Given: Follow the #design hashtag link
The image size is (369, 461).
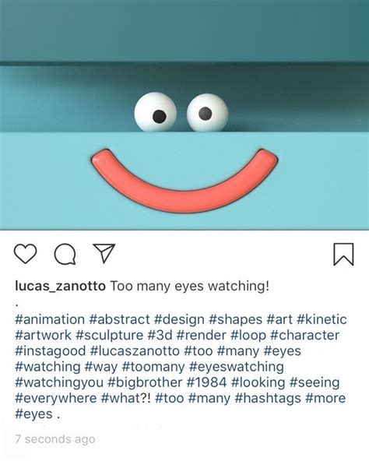Looking at the screenshot, I should coord(179,319).
